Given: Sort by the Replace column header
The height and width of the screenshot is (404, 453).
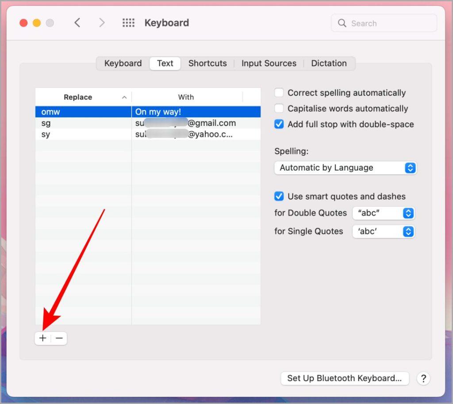Looking at the screenshot, I should tap(83, 97).
